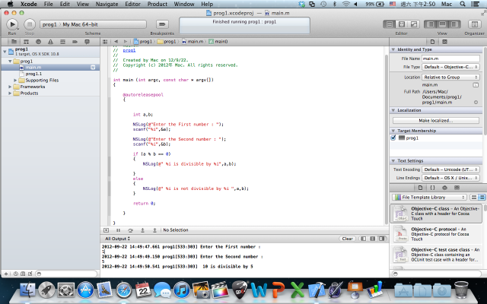487x304 pixels.
Task: Uncheck prog1 target membership
Action: [x=393, y=138]
